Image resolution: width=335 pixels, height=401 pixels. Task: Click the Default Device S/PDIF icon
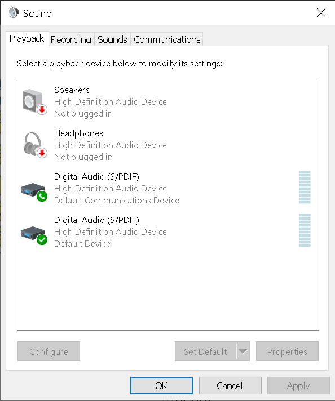tap(34, 235)
